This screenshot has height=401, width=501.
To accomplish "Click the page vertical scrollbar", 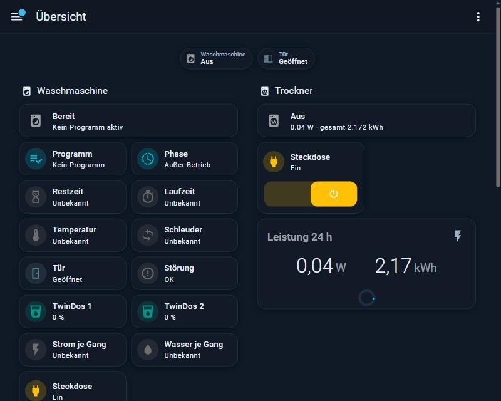I will pyautogui.click(x=498, y=98).
